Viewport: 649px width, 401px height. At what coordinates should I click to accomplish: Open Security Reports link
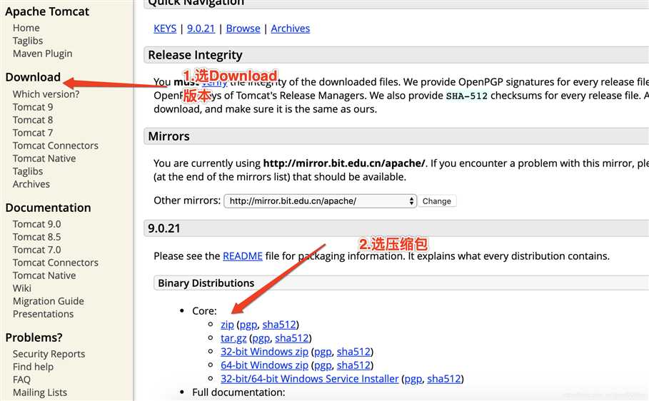pyautogui.click(x=49, y=354)
